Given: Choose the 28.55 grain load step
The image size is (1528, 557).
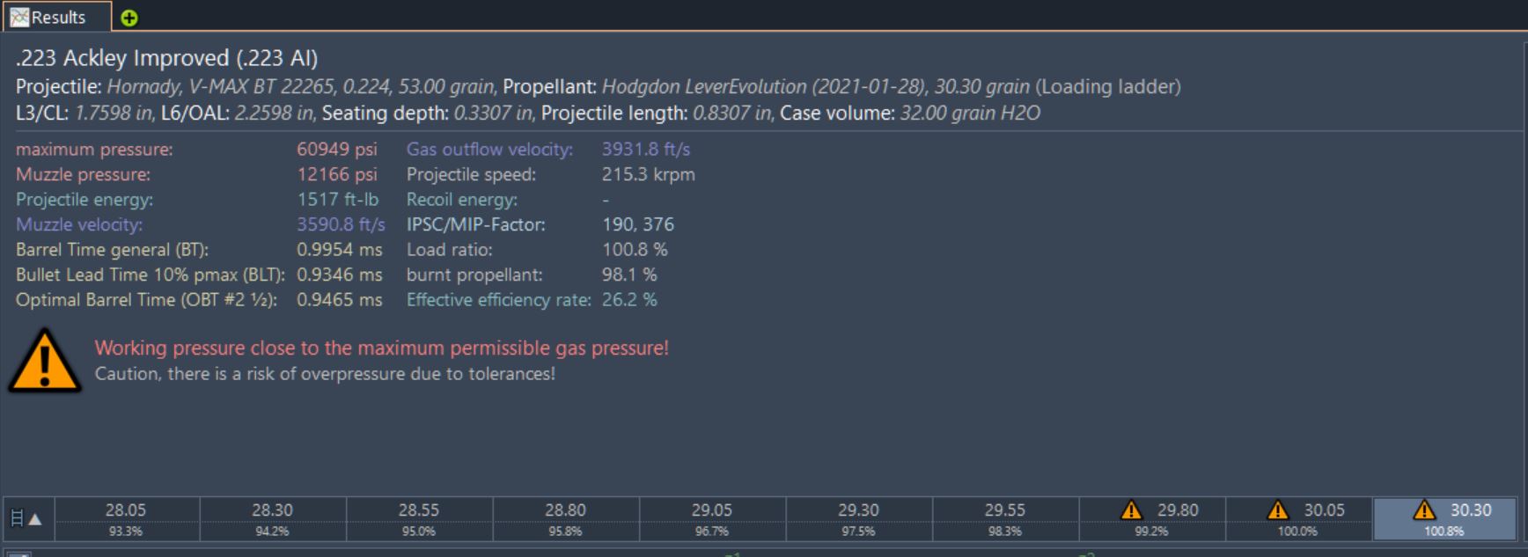Looking at the screenshot, I should [x=419, y=518].
